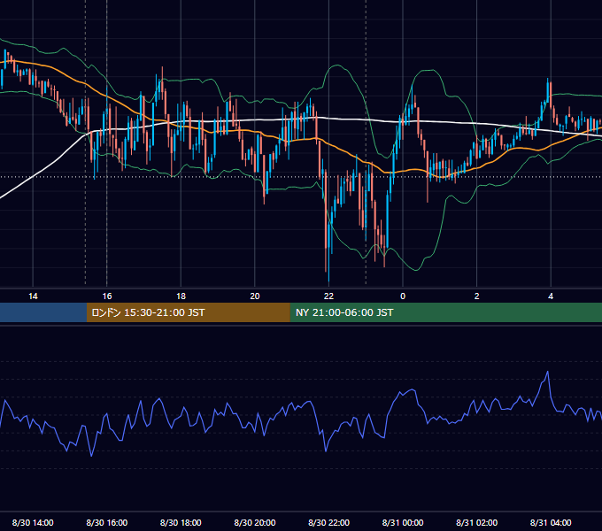Click hour label 14 on chart axis
The width and height of the screenshot is (602, 531).
tap(33, 296)
